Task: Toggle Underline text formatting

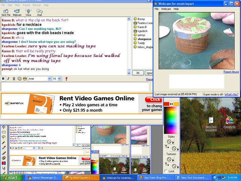Action: [x=14, y=79]
